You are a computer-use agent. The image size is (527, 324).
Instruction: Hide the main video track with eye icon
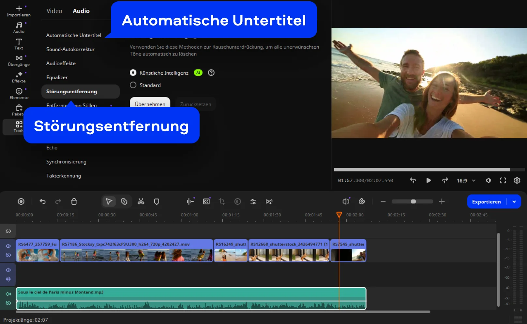pyautogui.click(x=8, y=246)
